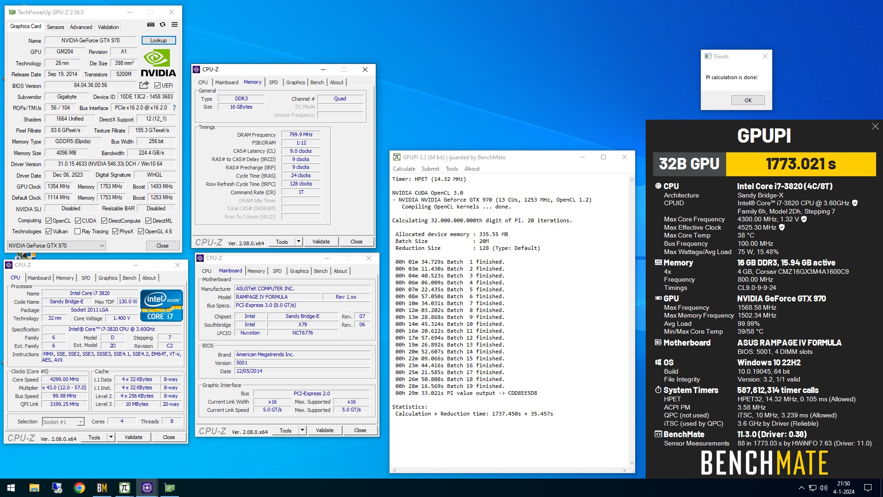Expand Tools arrow in CPU-Z Memory window
Image resolution: width=883 pixels, height=497 pixels.
point(298,242)
